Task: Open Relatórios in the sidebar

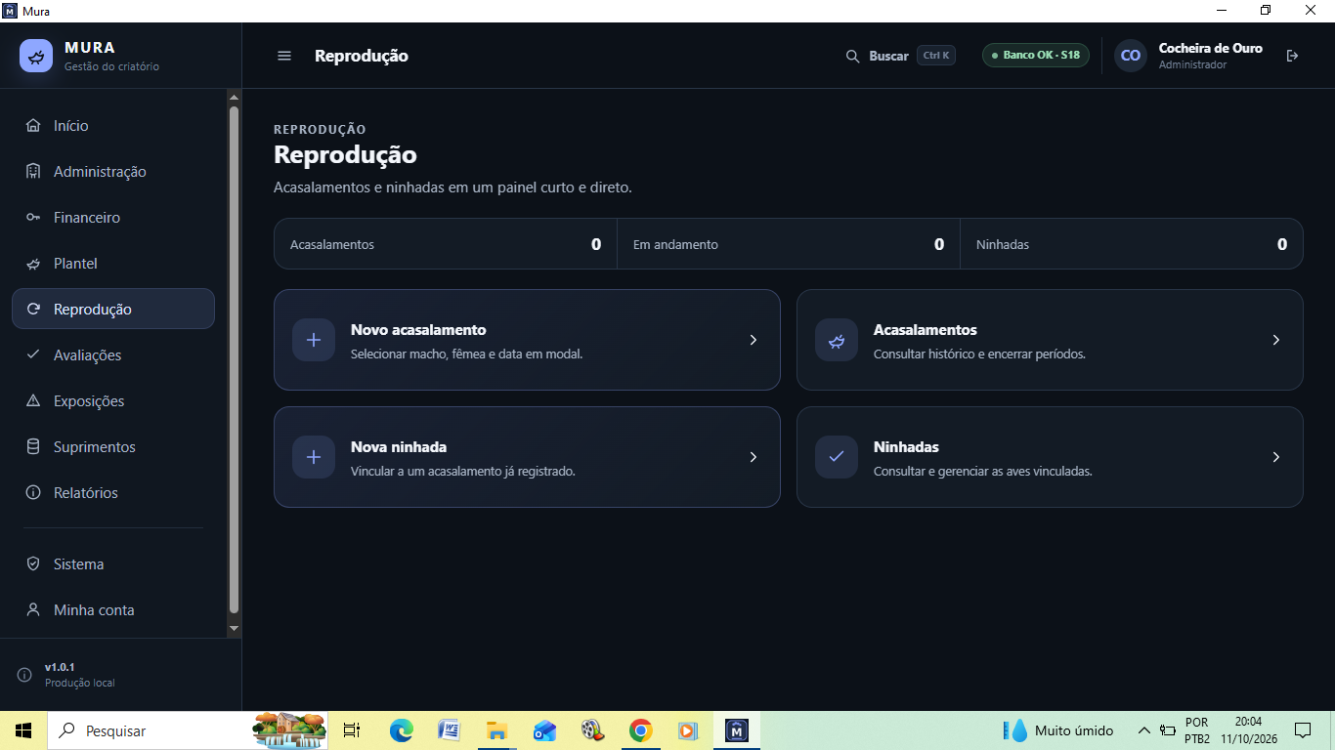Action: coord(113,492)
